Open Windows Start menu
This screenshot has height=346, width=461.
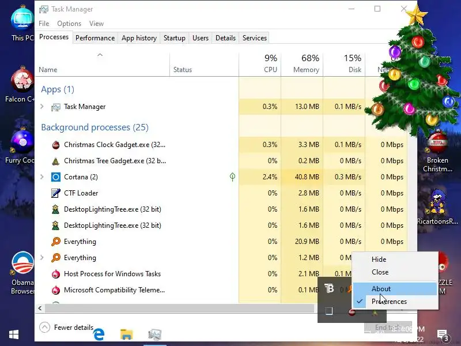[14, 334]
